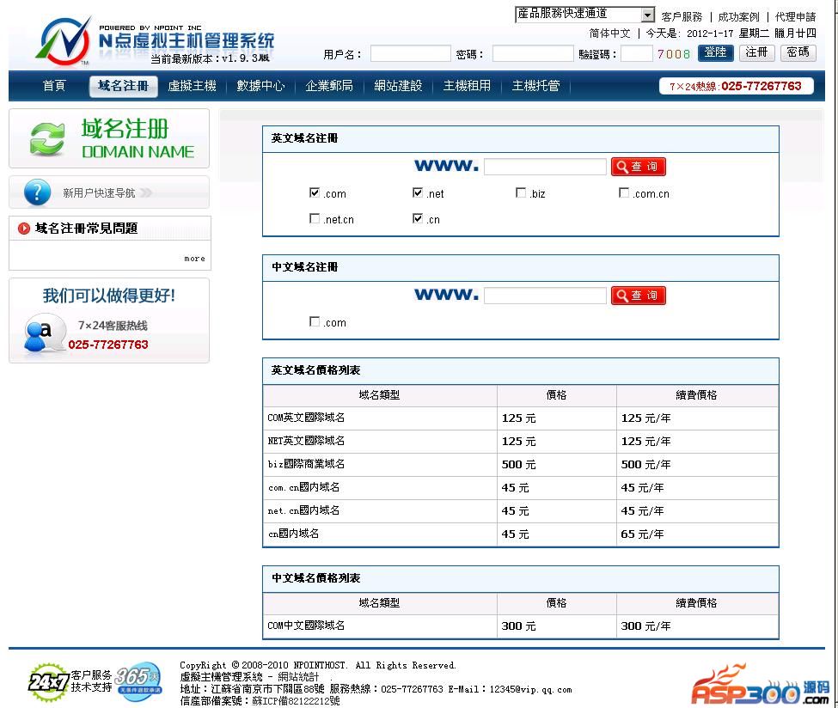Image resolution: width=838 pixels, height=708 pixels.
Task: Click the biz國際商業域名 table row
Action: tap(521, 465)
